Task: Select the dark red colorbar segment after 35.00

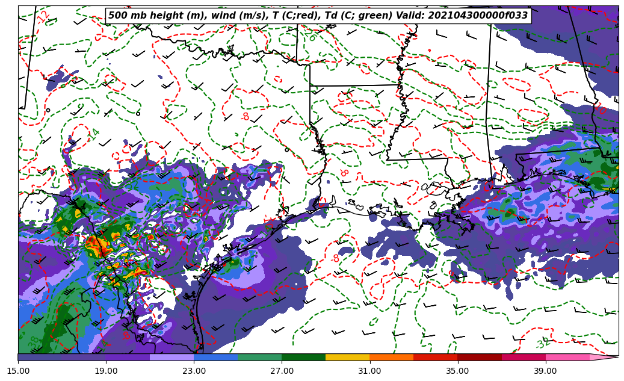Action: point(480,357)
